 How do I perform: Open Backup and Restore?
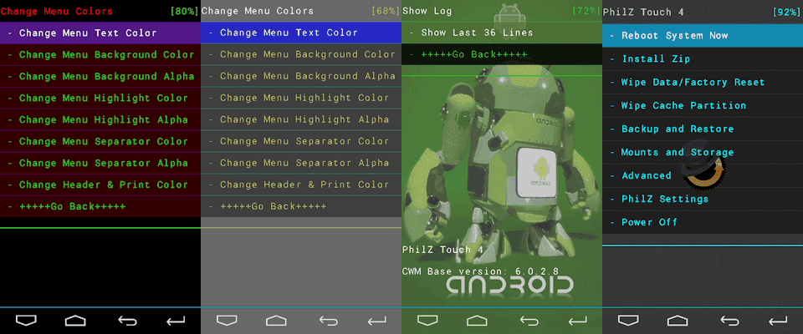(703, 129)
